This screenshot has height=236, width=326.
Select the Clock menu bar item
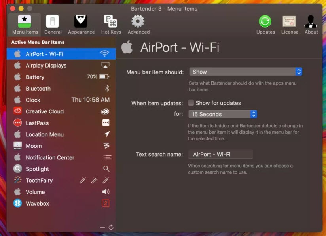[61, 100]
